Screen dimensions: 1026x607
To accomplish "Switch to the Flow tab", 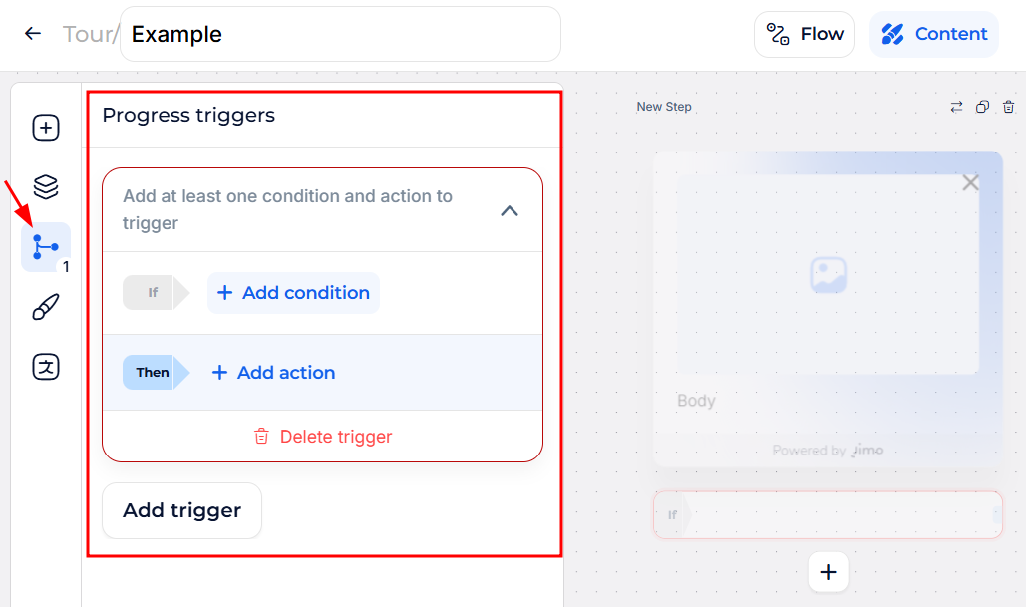I will [805, 34].
